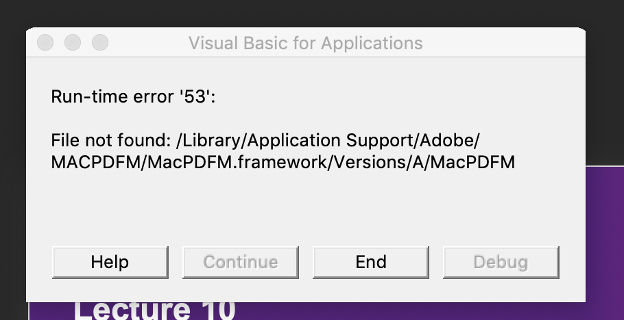Click the empty title bar right of the title
The height and width of the screenshot is (320, 624).
503,42
